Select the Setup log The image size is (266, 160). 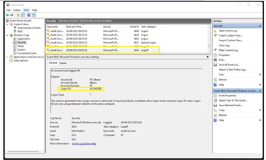point(20,46)
